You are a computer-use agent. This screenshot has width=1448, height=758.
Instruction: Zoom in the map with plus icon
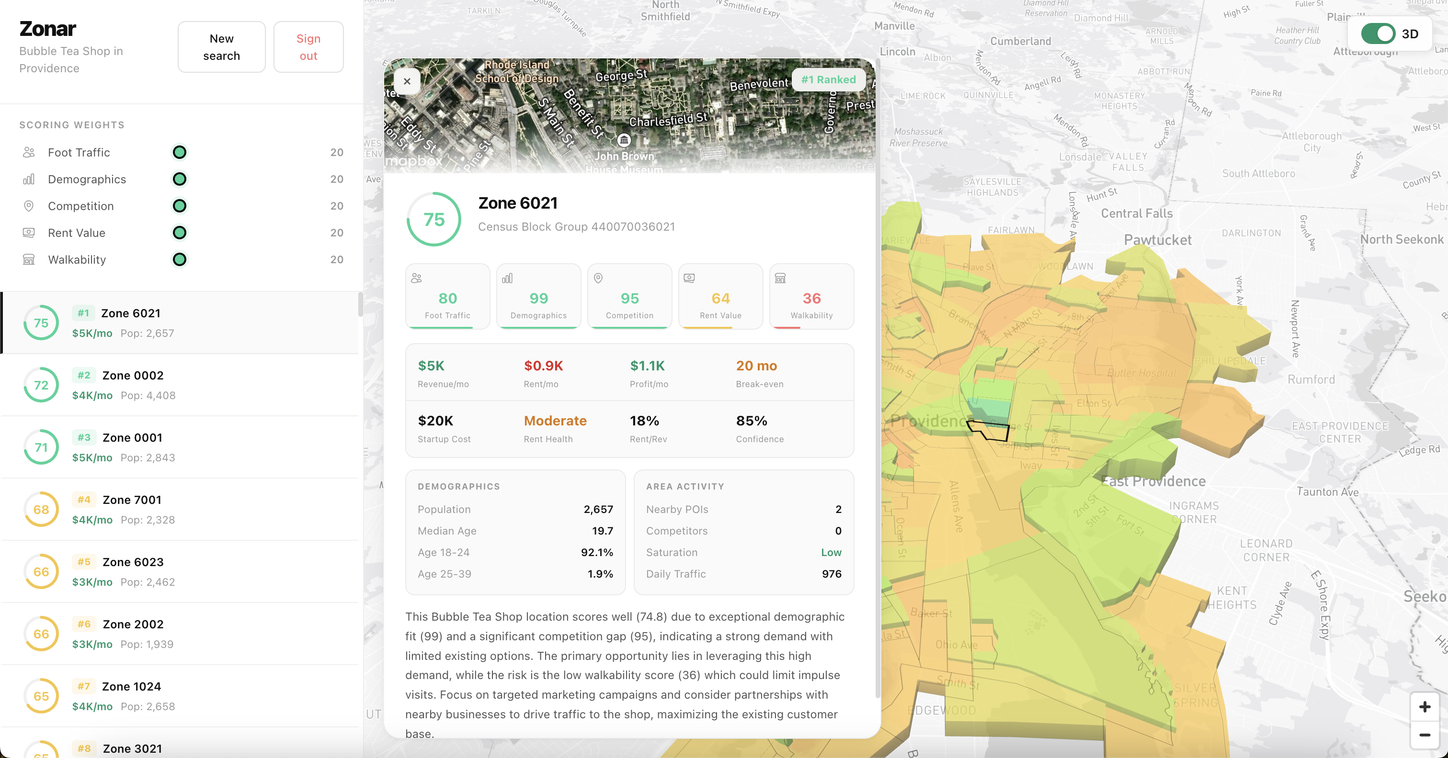click(x=1424, y=707)
